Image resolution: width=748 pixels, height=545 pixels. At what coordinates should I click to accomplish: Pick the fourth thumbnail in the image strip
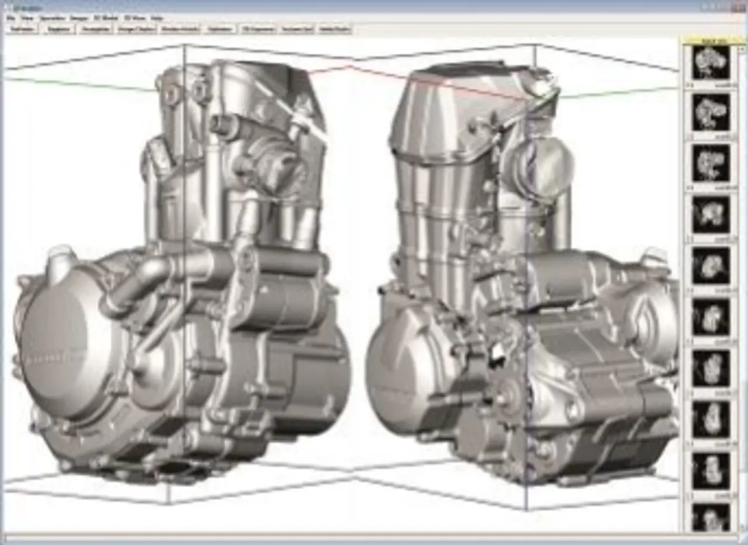[x=711, y=214]
